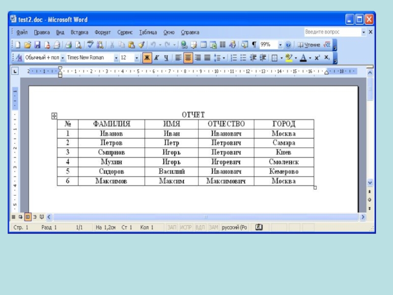Viewport: 393px width, 295px height.
Task: Insert a table with the toolbar icon
Action: pyautogui.click(x=203, y=45)
